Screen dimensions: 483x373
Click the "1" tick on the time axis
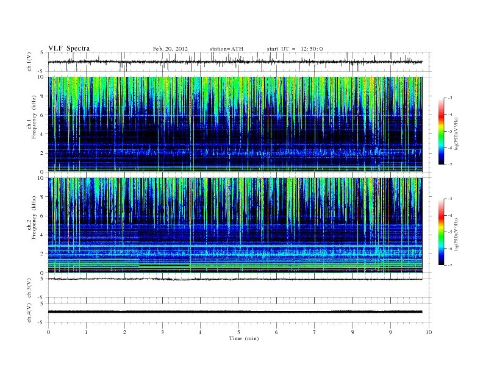point(86,332)
